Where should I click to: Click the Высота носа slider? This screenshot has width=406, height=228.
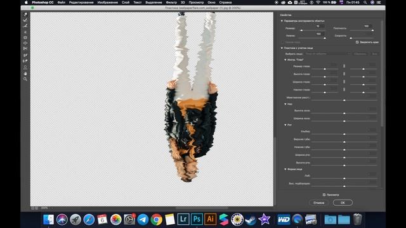click(344, 113)
